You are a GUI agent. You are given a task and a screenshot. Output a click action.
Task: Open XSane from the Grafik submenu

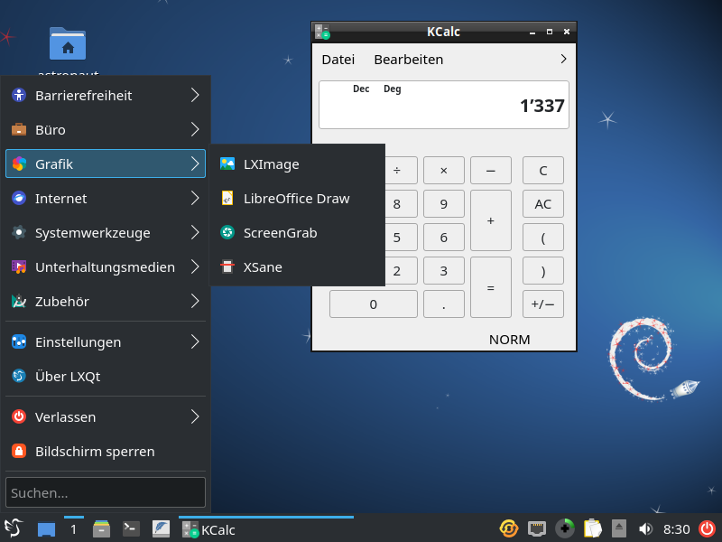pyautogui.click(x=297, y=266)
